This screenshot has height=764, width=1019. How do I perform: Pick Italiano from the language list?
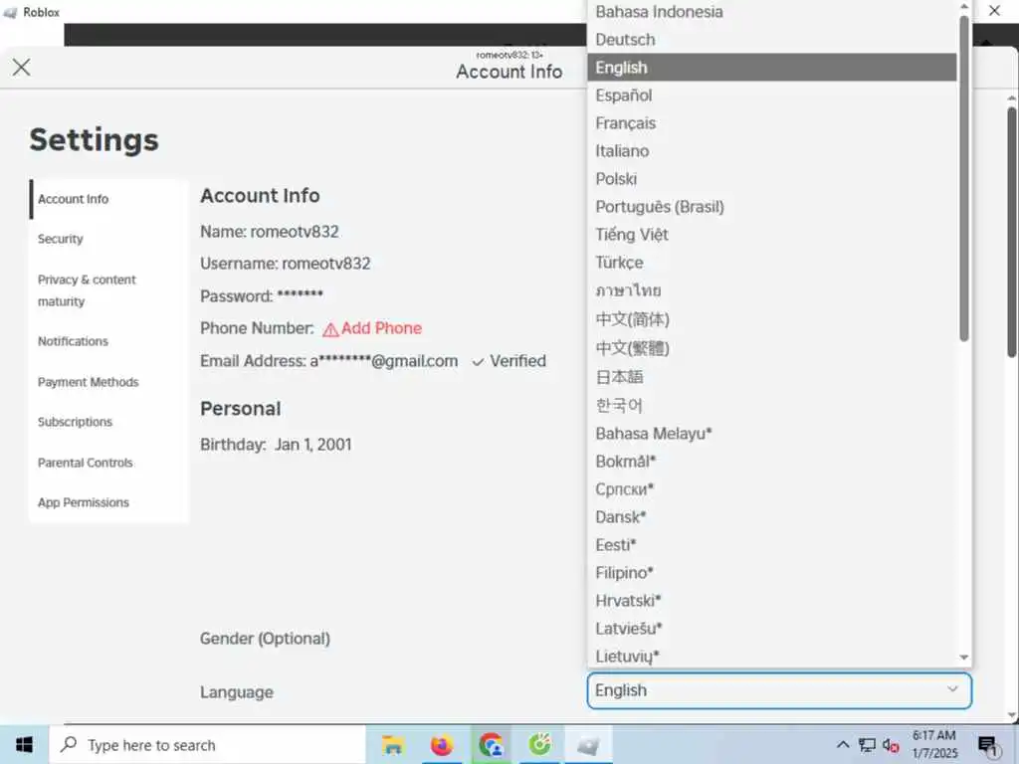coord(771,151)
